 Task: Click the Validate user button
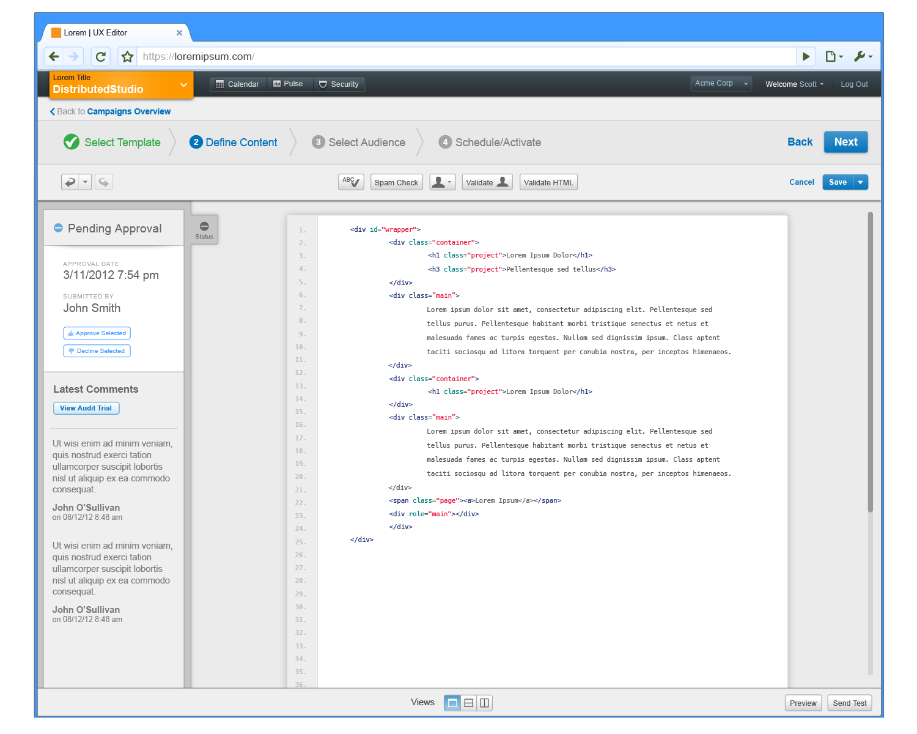click(x=487, y=182)
